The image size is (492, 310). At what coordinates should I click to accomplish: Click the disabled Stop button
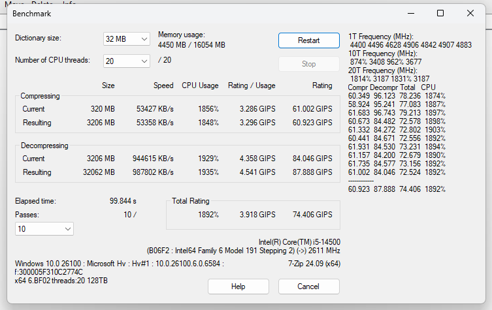click(309, 64)
